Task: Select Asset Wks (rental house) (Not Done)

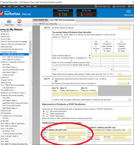Action: click(15, 103)
